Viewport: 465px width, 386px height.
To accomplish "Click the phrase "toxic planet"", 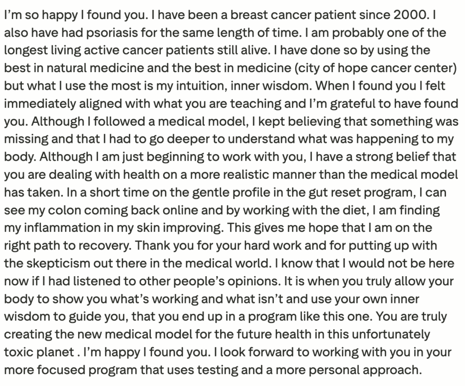I will click(x=39, y=352).
